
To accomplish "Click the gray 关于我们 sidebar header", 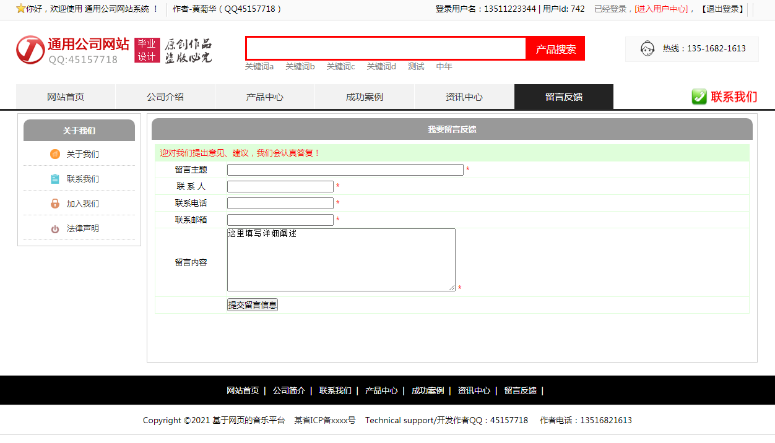I will (x=79, y=131).
